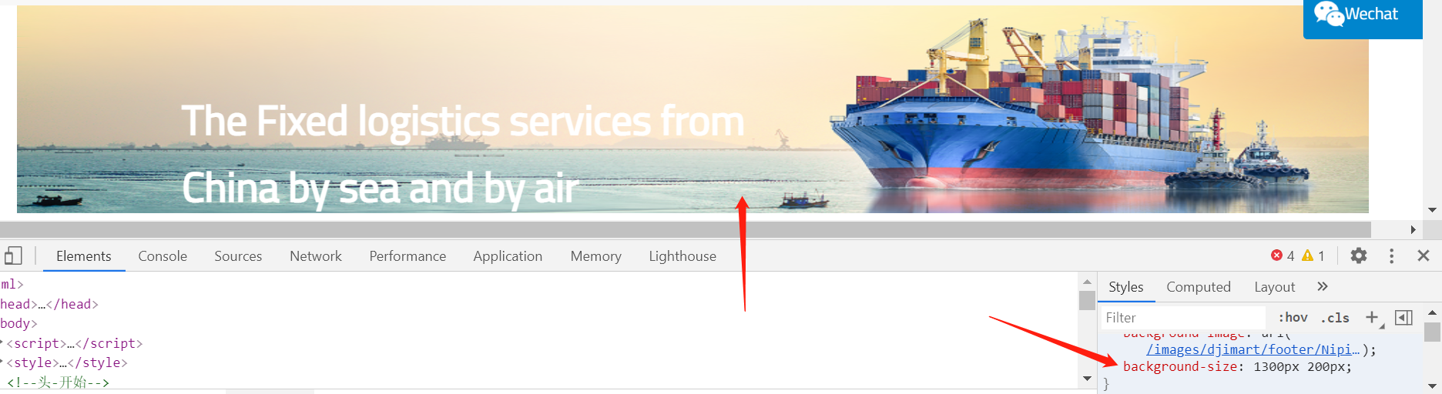Click the red error count badge
This screenshot has height=394, width=1442.
tap(1283, 255)
